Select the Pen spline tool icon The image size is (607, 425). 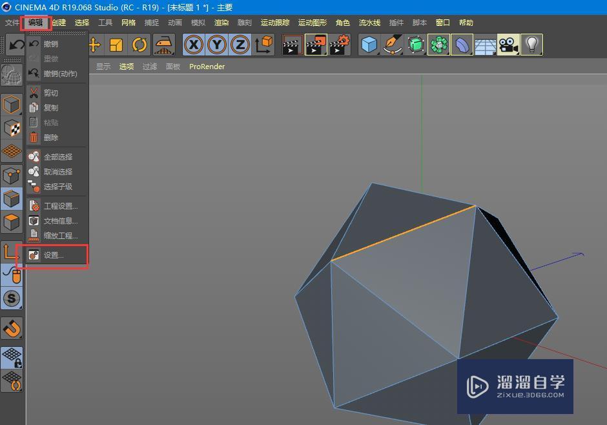tap(394, 44)
